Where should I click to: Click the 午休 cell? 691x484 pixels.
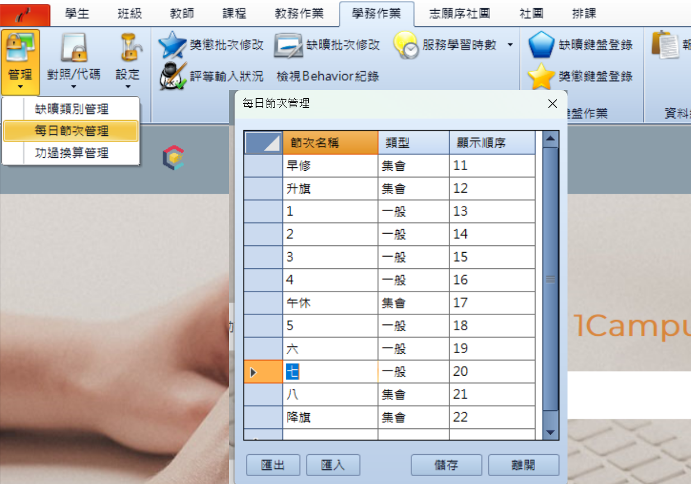330,303
